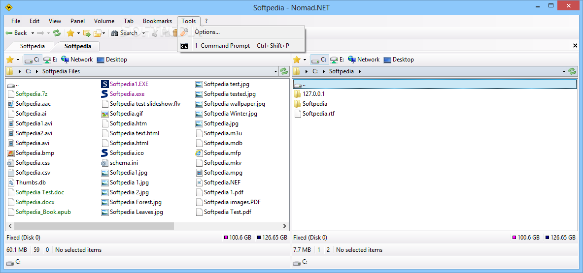Open Desktop in the right panel

click(x=399, y=60)
